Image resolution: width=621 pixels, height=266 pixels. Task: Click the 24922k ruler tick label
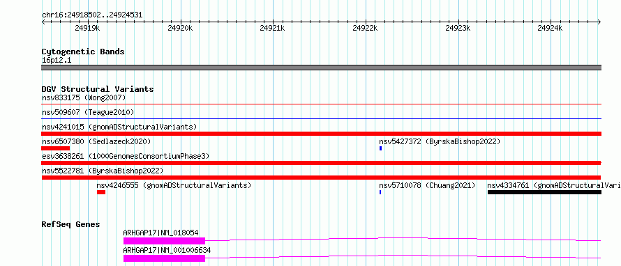tap(365, 28)
